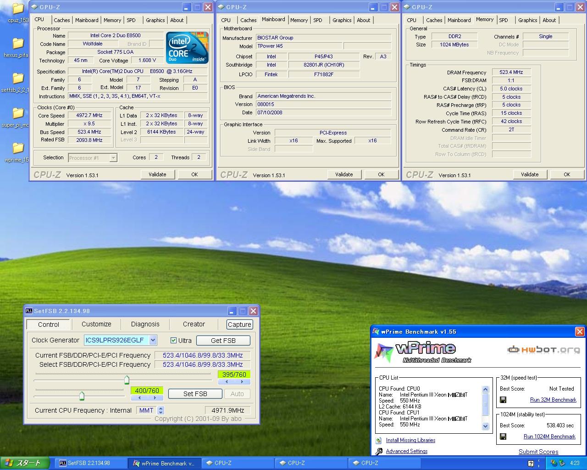Click the right arrow under 395/760
Image resolution: width=587 pixels, height=470 pixels.
[x=242, y=382]
